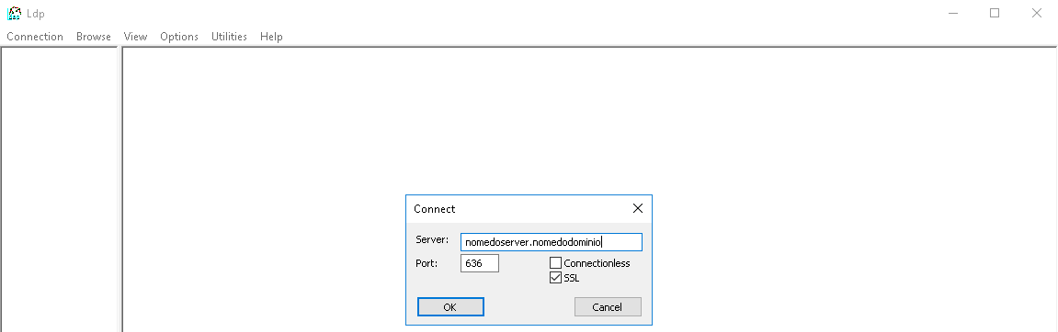Screen dimensions: 1058x332
Task: Open the Help menu
Action: click(x=271, y=37)
